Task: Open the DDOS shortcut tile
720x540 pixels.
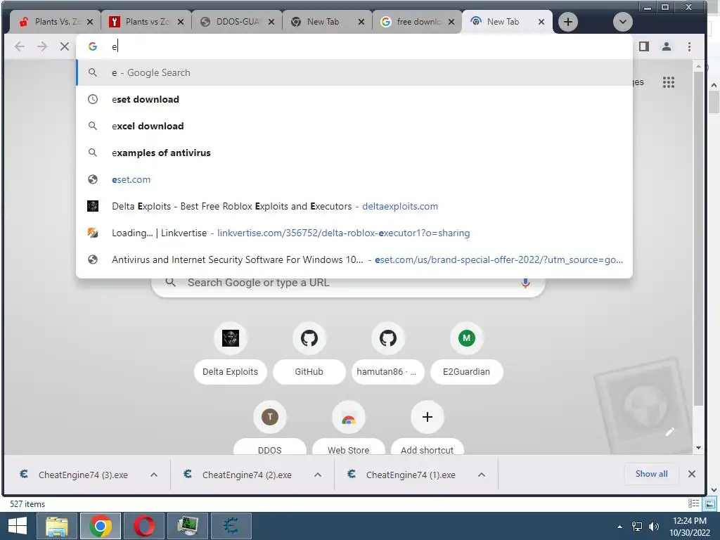Action: [x=269, y=428]
